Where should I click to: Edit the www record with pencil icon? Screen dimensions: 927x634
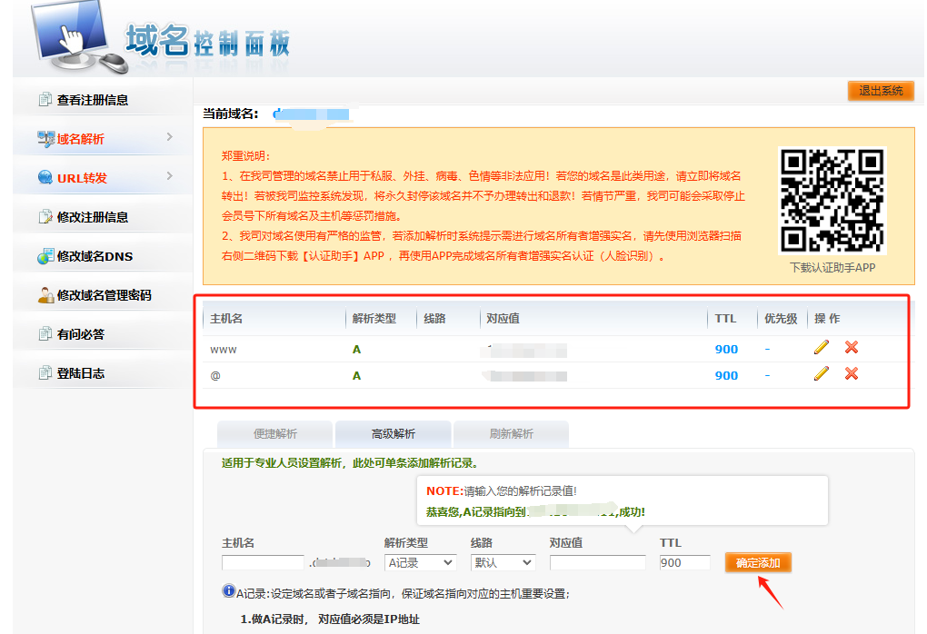click(x=822, y=348)
